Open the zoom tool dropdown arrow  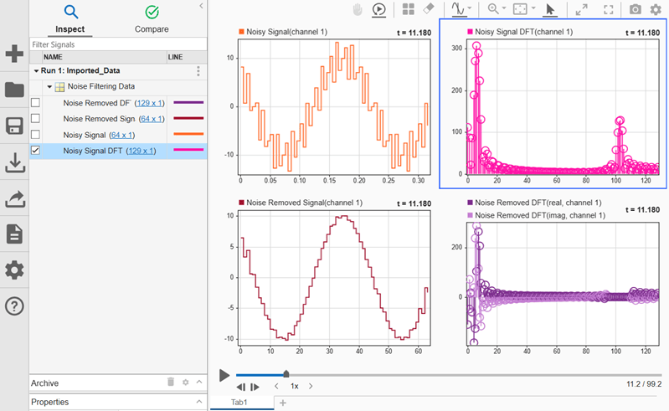504,8
